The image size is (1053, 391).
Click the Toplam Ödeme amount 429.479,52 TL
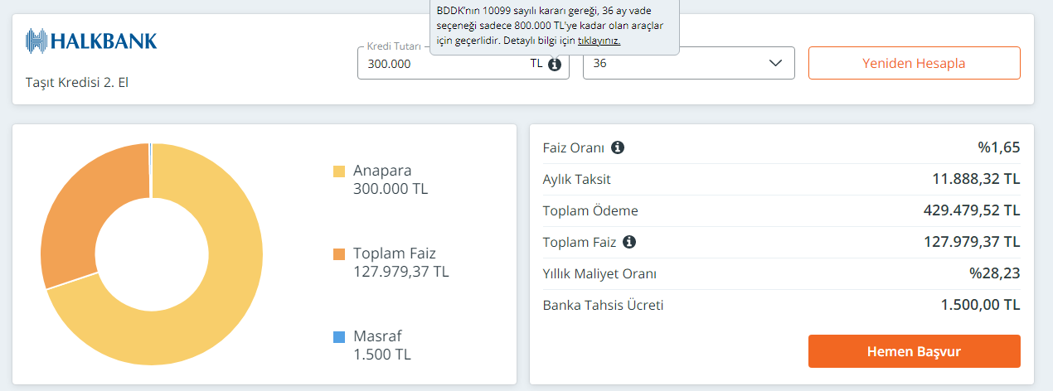click(x=972, y=210)
